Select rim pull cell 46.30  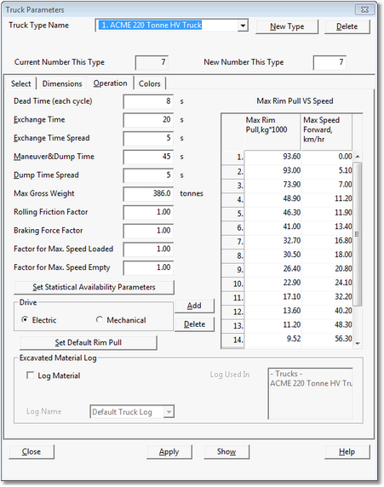point(272,213)
